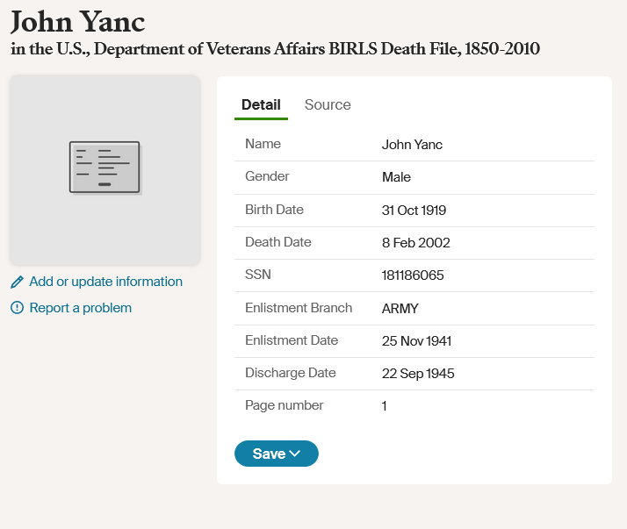
Task: Switch to the Source tab
Action: click(x=328, y=104)
